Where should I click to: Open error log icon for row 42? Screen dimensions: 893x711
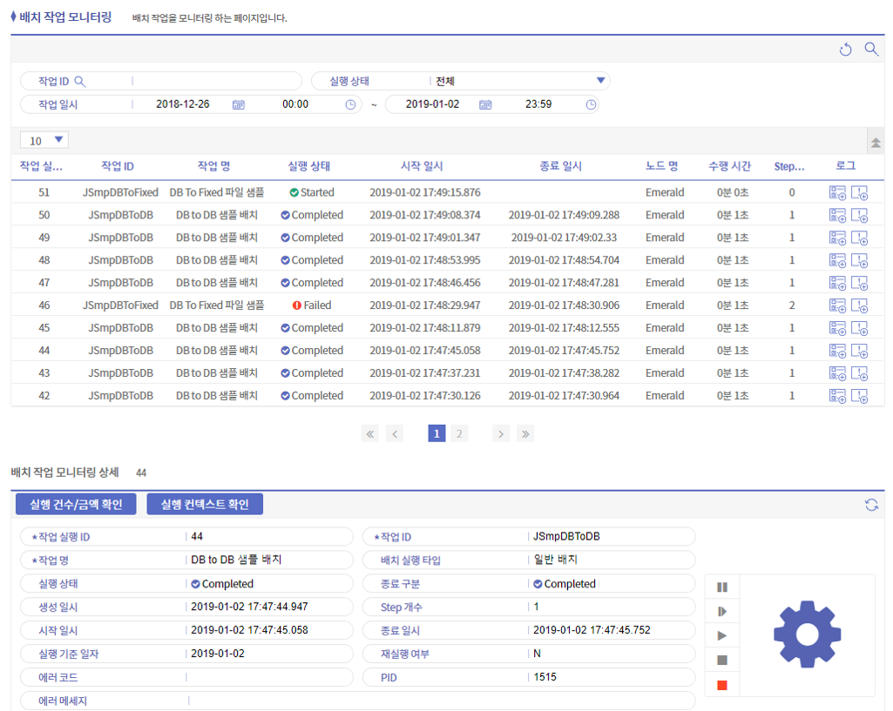859,396
